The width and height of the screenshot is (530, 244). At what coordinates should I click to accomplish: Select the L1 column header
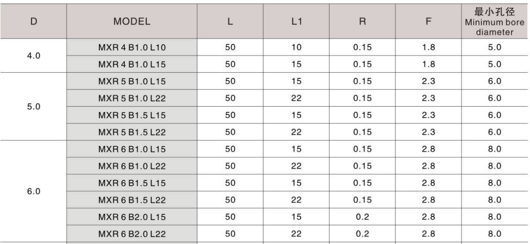pos(296,22)
